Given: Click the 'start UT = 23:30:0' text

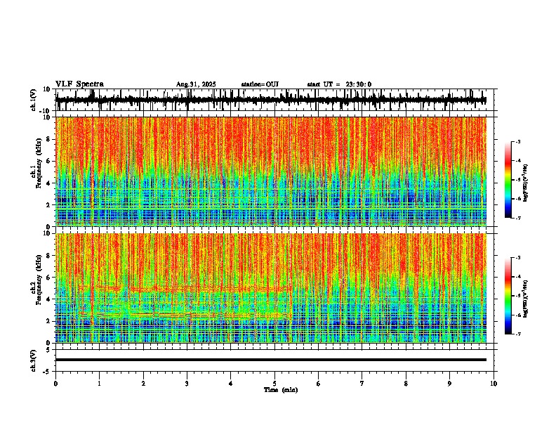Looking at the screenshot, I should [339, 84].
